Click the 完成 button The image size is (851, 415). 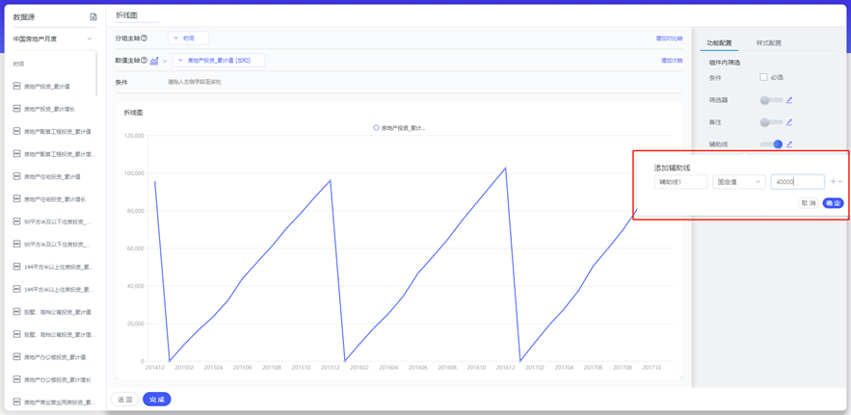156,399
